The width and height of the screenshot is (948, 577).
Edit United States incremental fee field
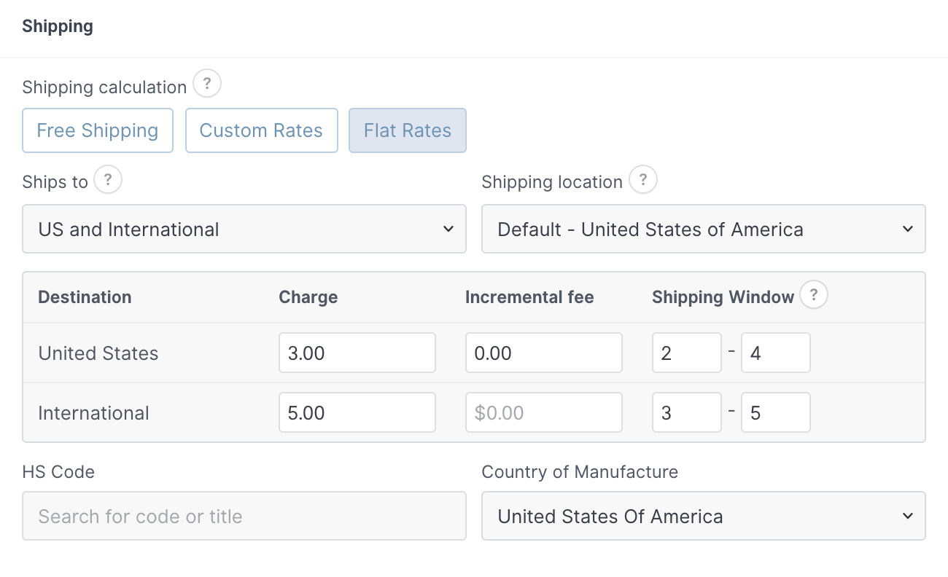point(544,353)
